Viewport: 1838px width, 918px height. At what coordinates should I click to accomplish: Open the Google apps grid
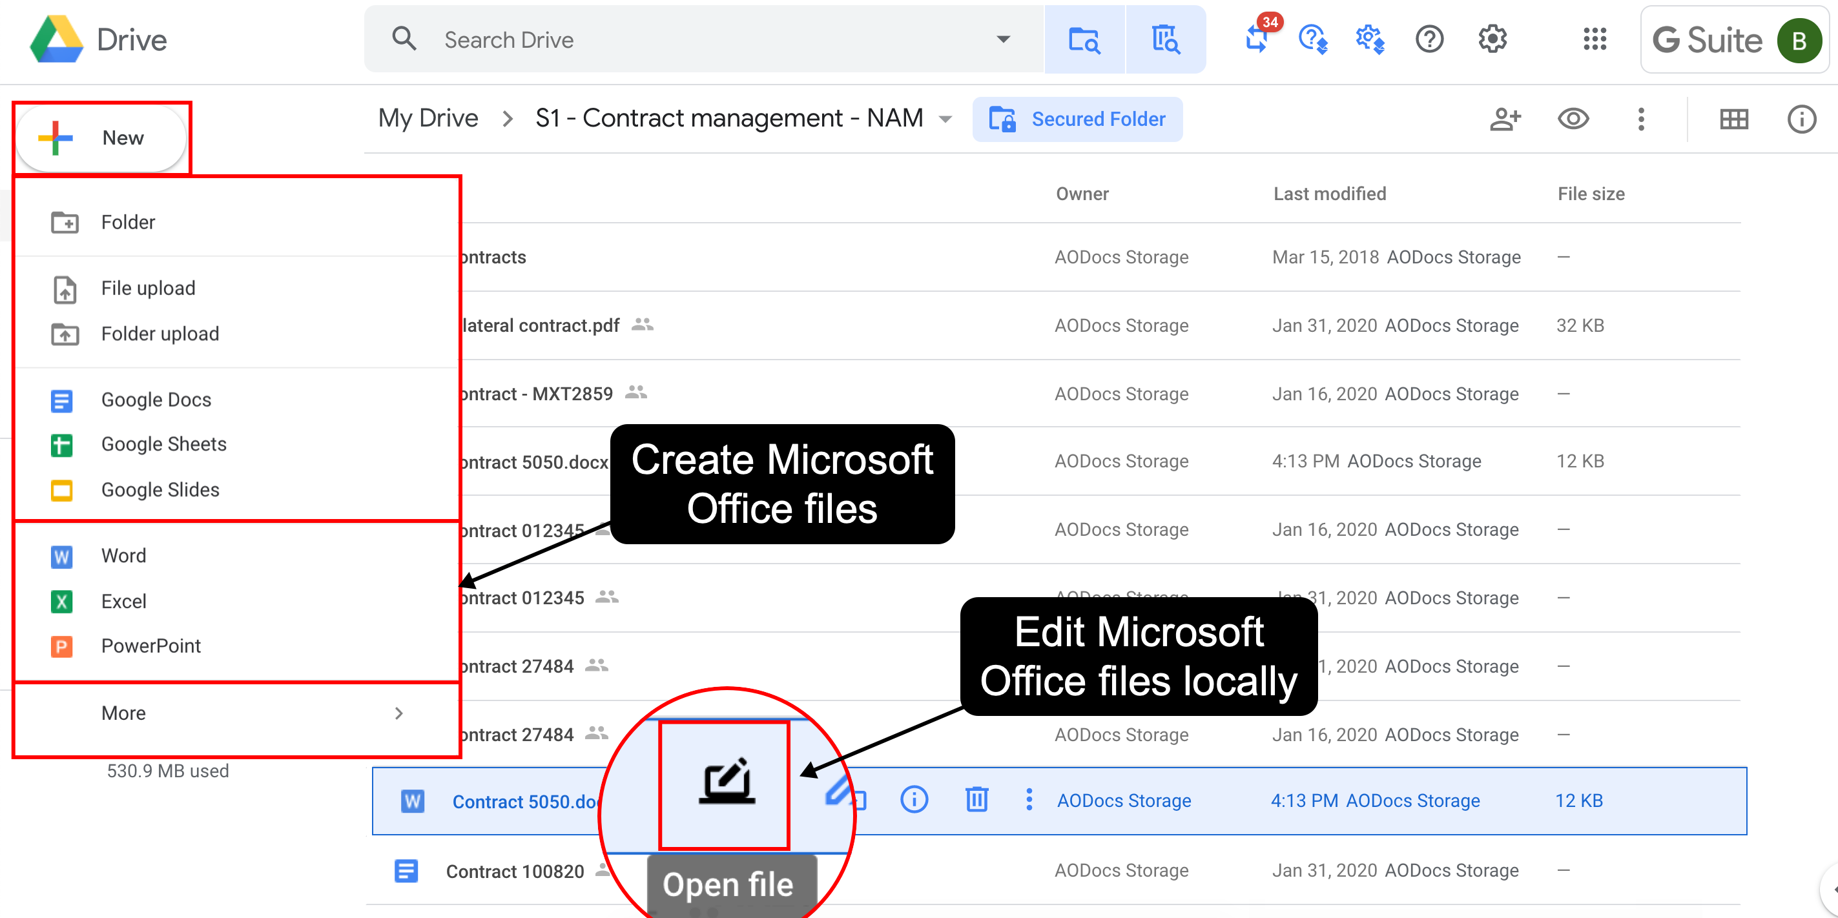tap(1595, 39)
